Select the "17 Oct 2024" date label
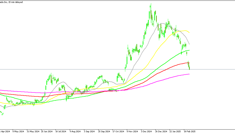The height and width of the screenshot is (134, 235). (118, 132)
